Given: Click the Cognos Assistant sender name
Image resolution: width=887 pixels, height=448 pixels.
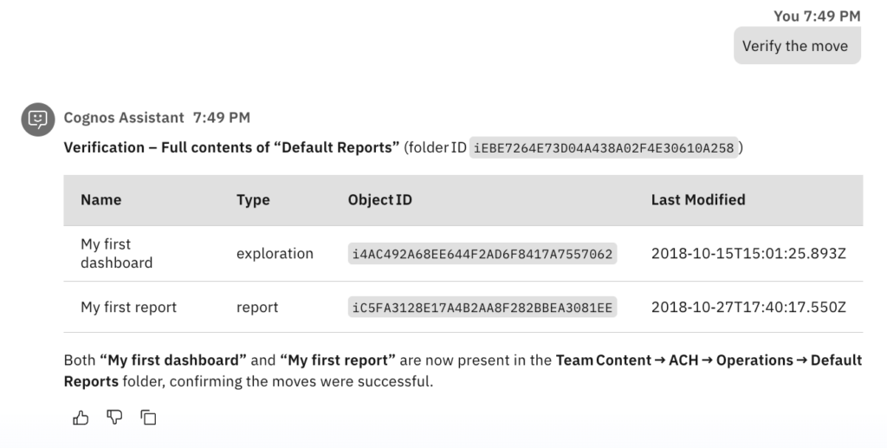Looking at the screenshot, I should 124,118.
